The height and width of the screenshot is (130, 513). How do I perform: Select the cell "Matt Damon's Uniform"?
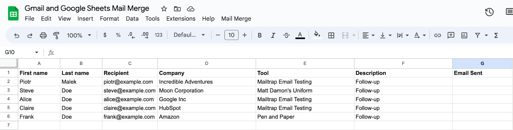(x=305, y=91)
